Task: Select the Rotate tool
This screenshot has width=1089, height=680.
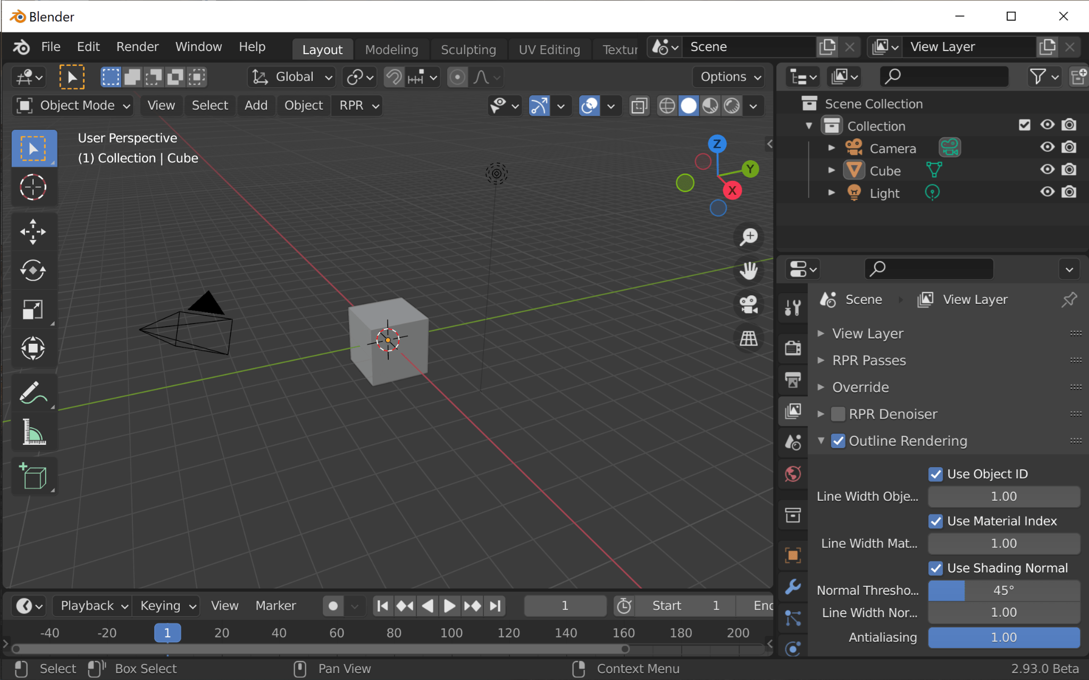Action: coord(33,270)
